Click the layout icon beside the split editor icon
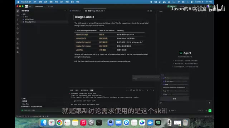 pos(151,11)
